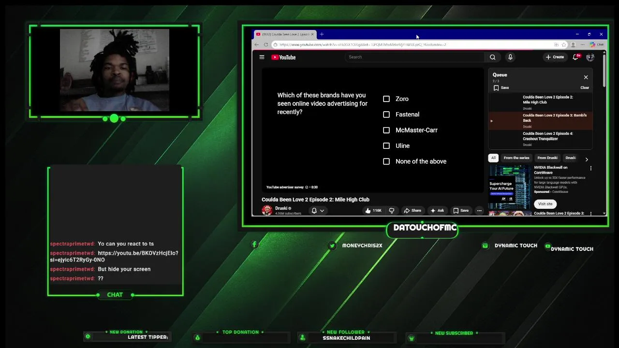Play queue item Episode 2: Mile High Club

pyautogui.click(x=540, y=102)
